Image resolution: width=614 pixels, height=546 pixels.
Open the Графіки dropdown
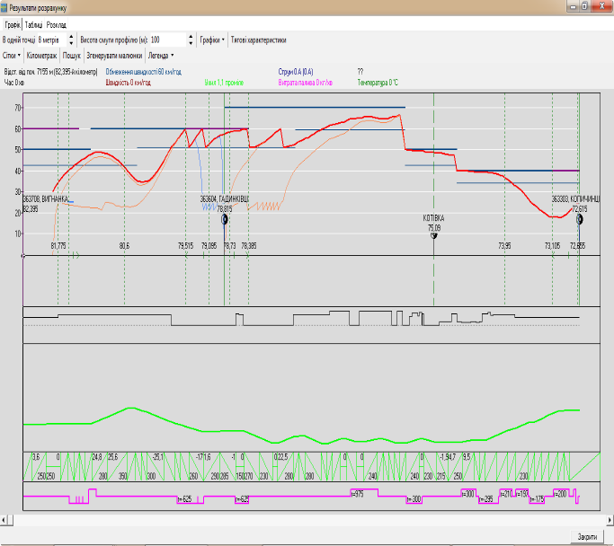[212, 40]
